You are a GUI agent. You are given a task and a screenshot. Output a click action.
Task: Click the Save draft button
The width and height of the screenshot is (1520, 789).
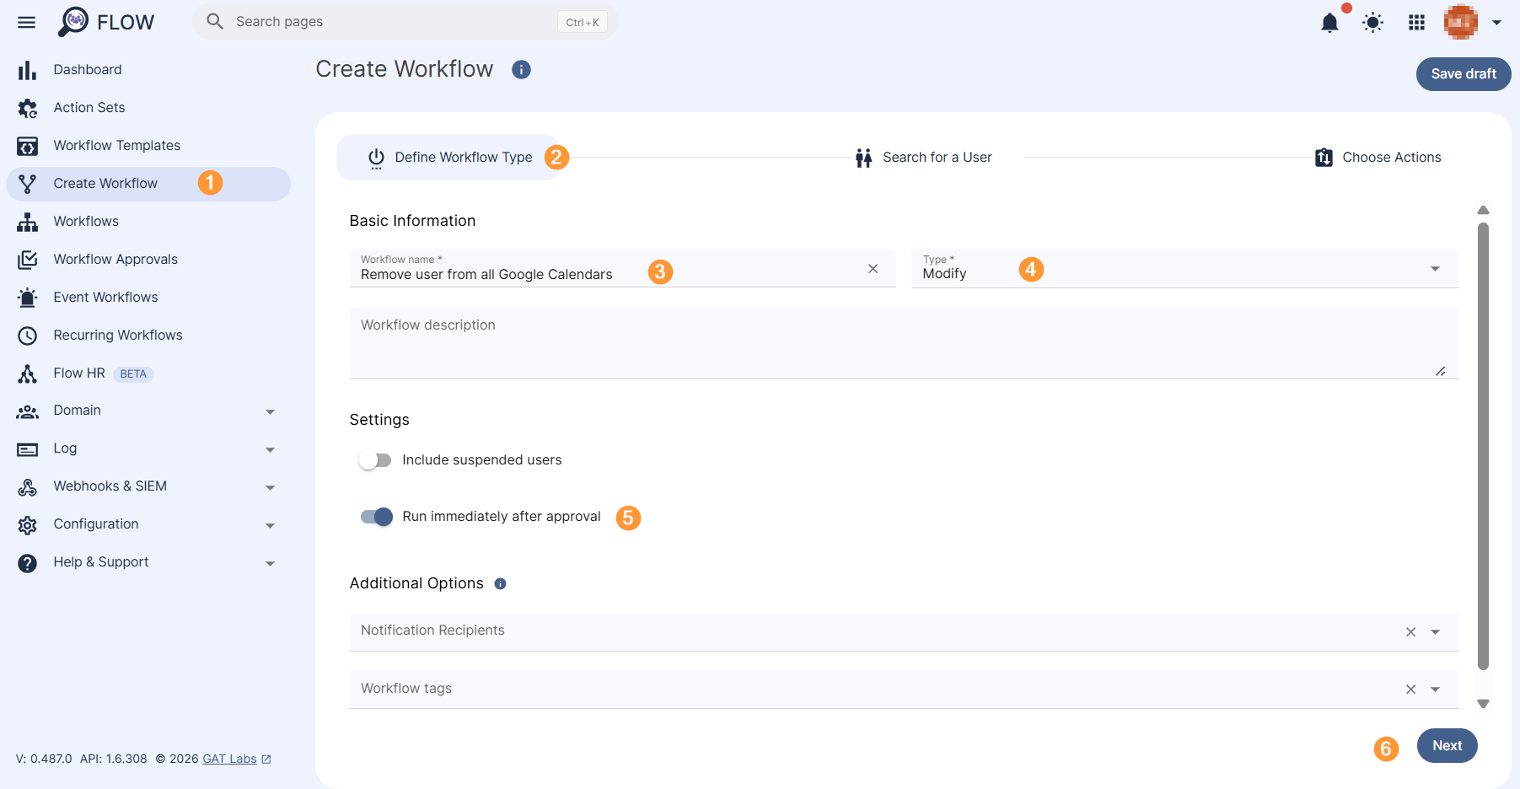click(1464, 74)
